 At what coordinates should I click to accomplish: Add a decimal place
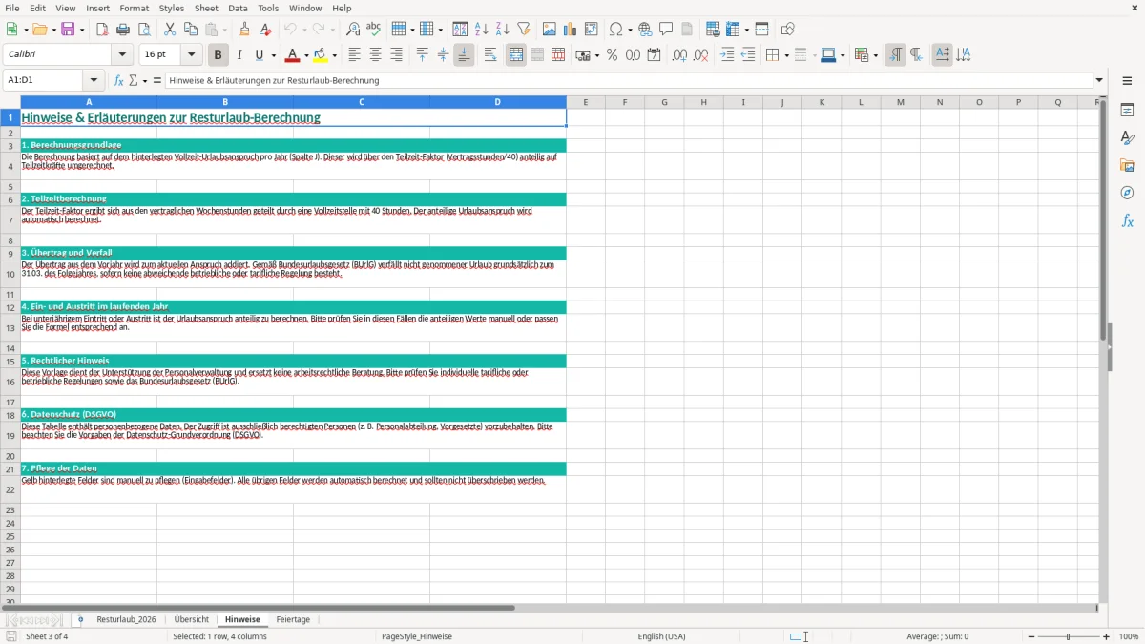(x=679, y=55)
